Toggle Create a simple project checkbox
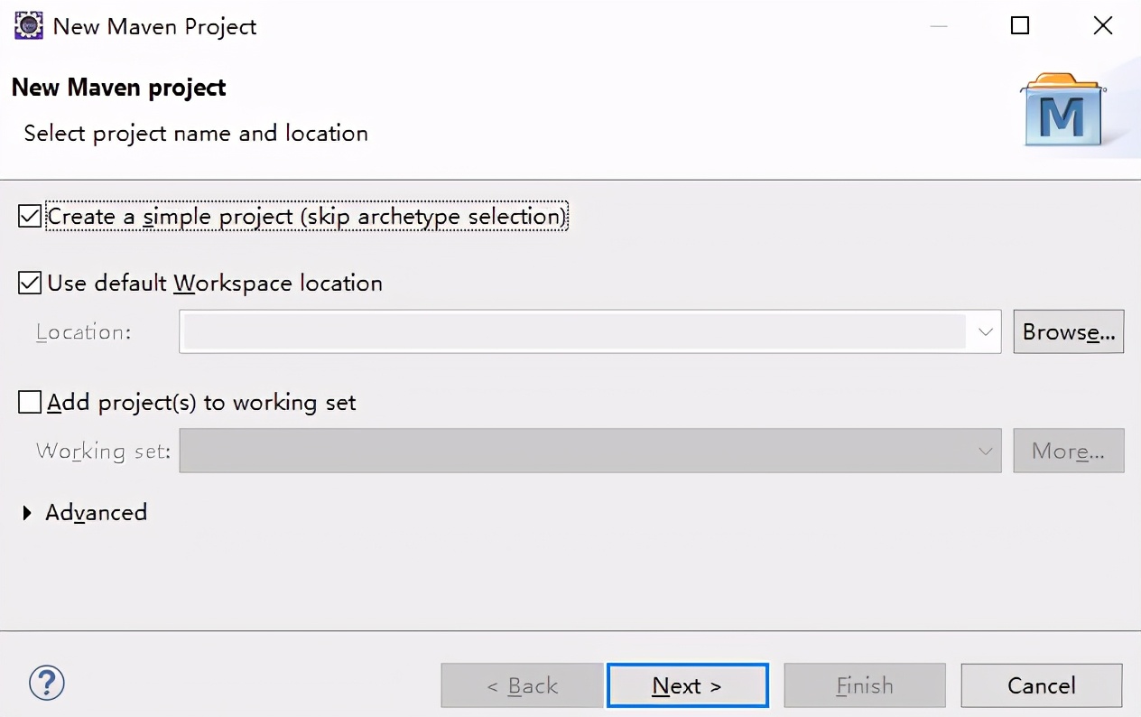 point(30,217)
